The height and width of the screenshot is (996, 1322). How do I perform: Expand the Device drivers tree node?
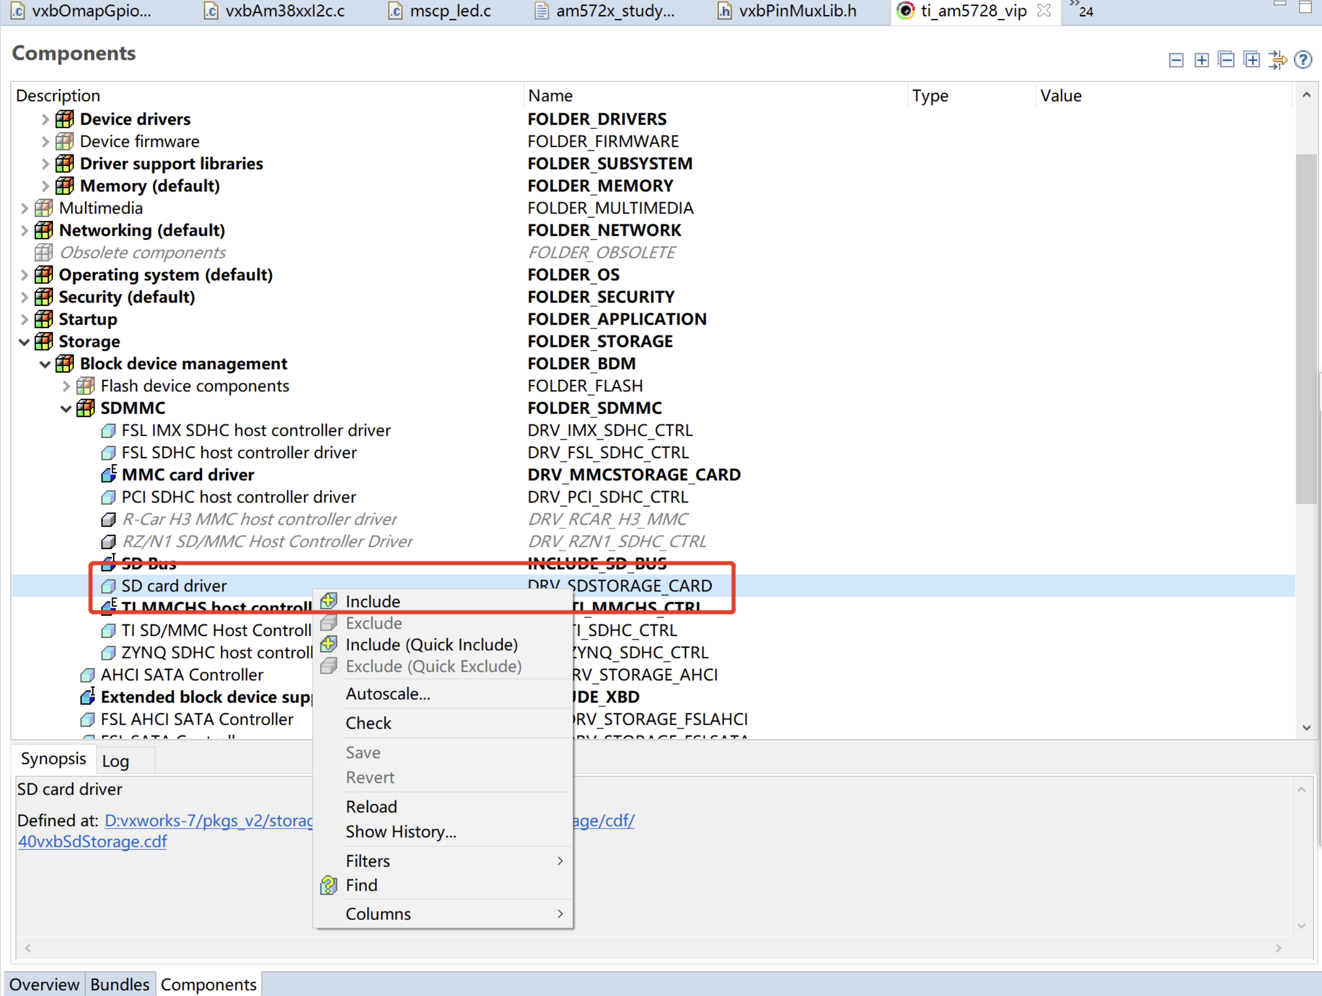(x=45, y=119)
